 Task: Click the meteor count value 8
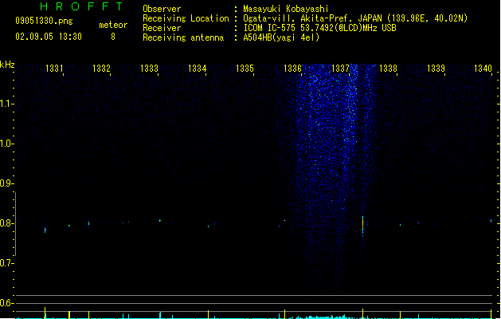tap(113, 37)
